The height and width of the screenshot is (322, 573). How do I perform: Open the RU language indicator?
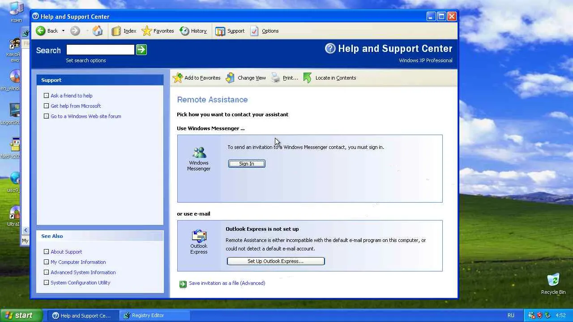point(511,315)
